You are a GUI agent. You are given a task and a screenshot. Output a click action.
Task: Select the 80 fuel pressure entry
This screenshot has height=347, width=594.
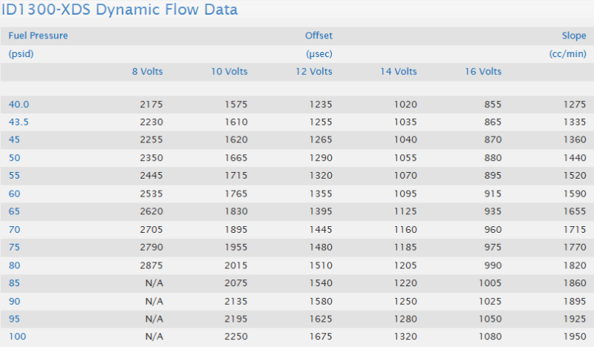tap(15, 265)
